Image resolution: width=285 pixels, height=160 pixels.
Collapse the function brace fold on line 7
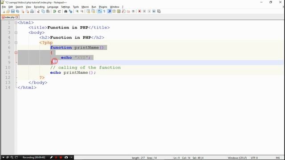pos(16,52)
